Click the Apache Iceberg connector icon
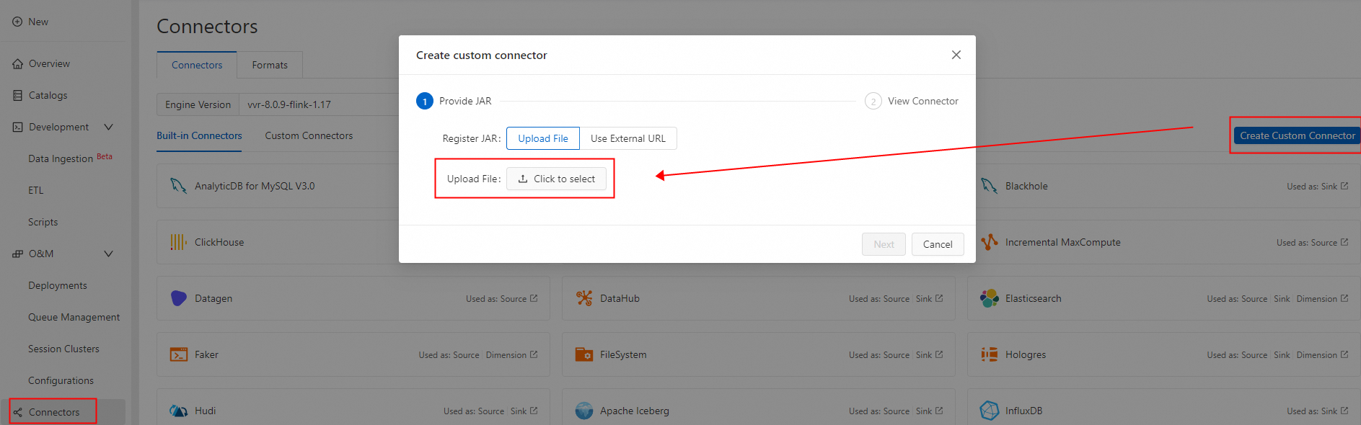1361x425 pixels. (584, 411)
